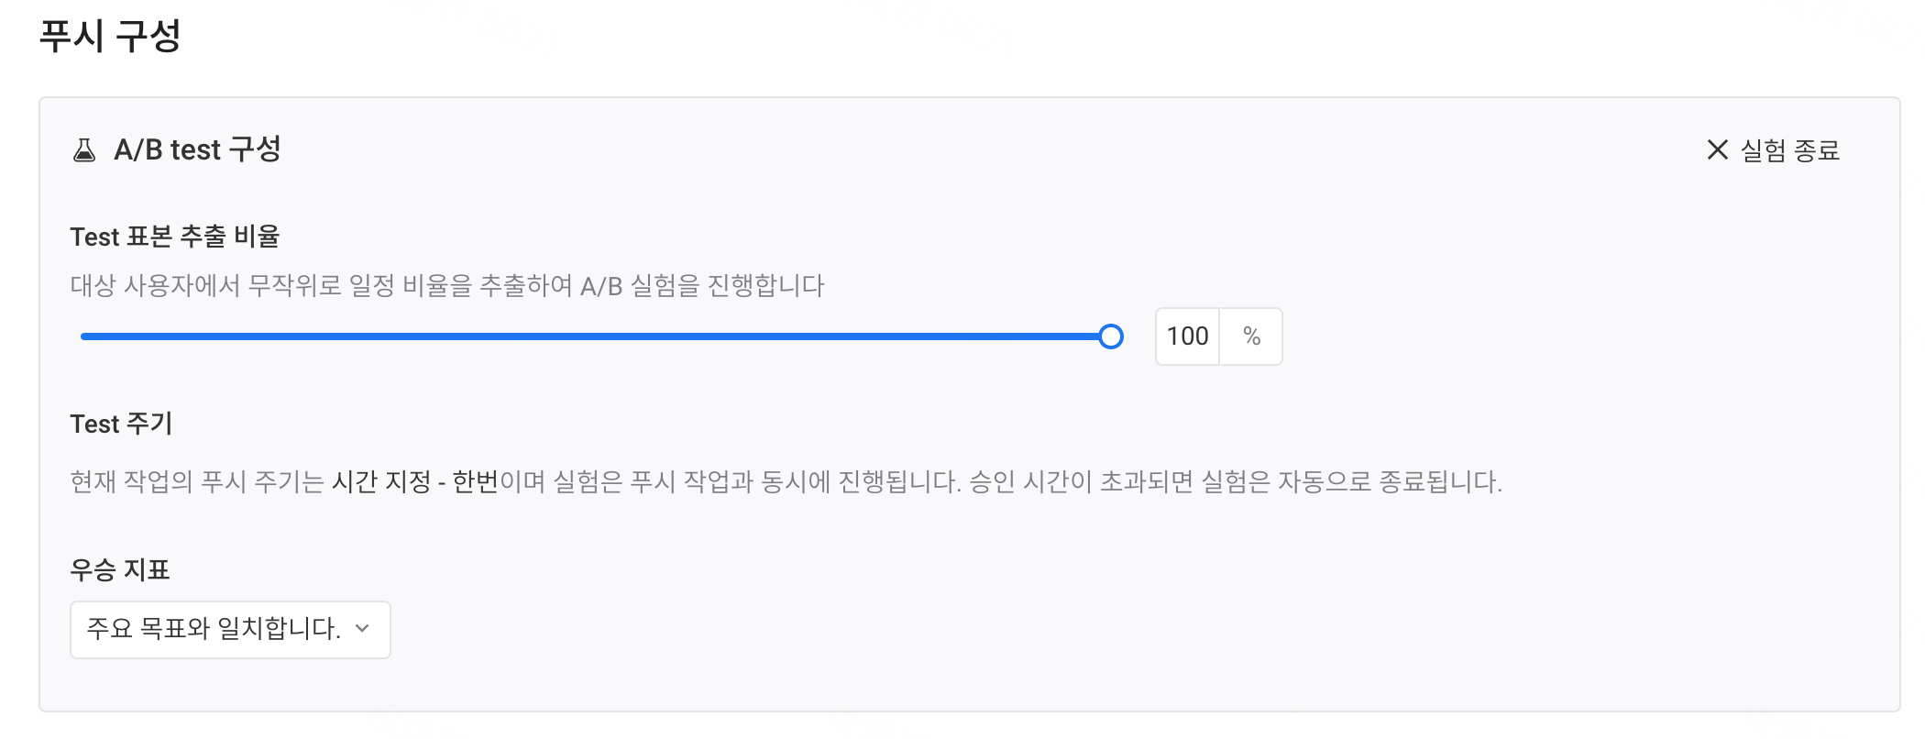Click the middle of the blue slider track

595,336
